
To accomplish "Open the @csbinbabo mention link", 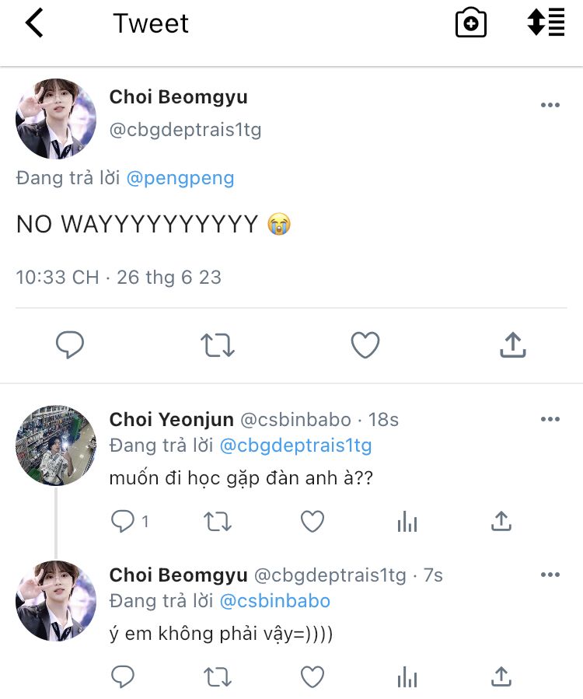I will [275, 601].
